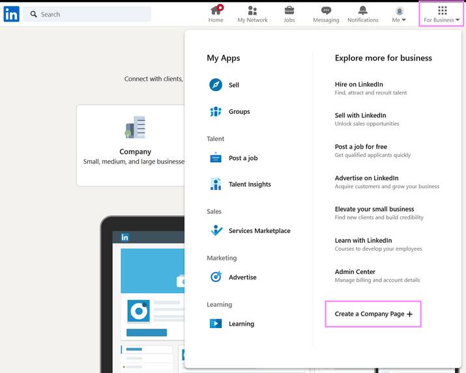Choose Advertise under Marketing
The height and width of the screenshot is (373, 466).
point(242,277)
